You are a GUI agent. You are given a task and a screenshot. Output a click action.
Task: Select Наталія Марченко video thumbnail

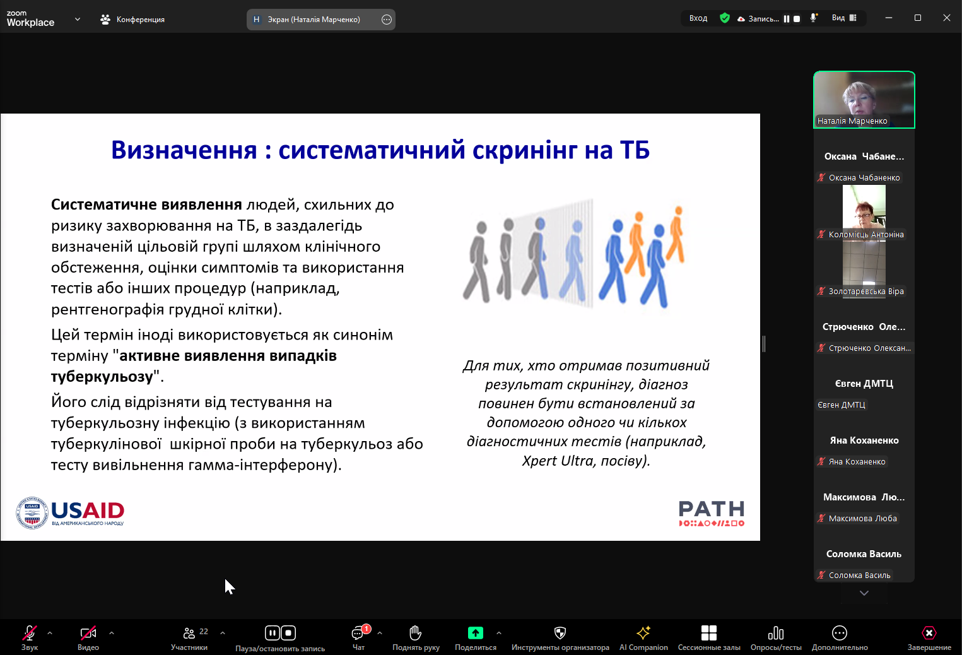click(864, 100)
